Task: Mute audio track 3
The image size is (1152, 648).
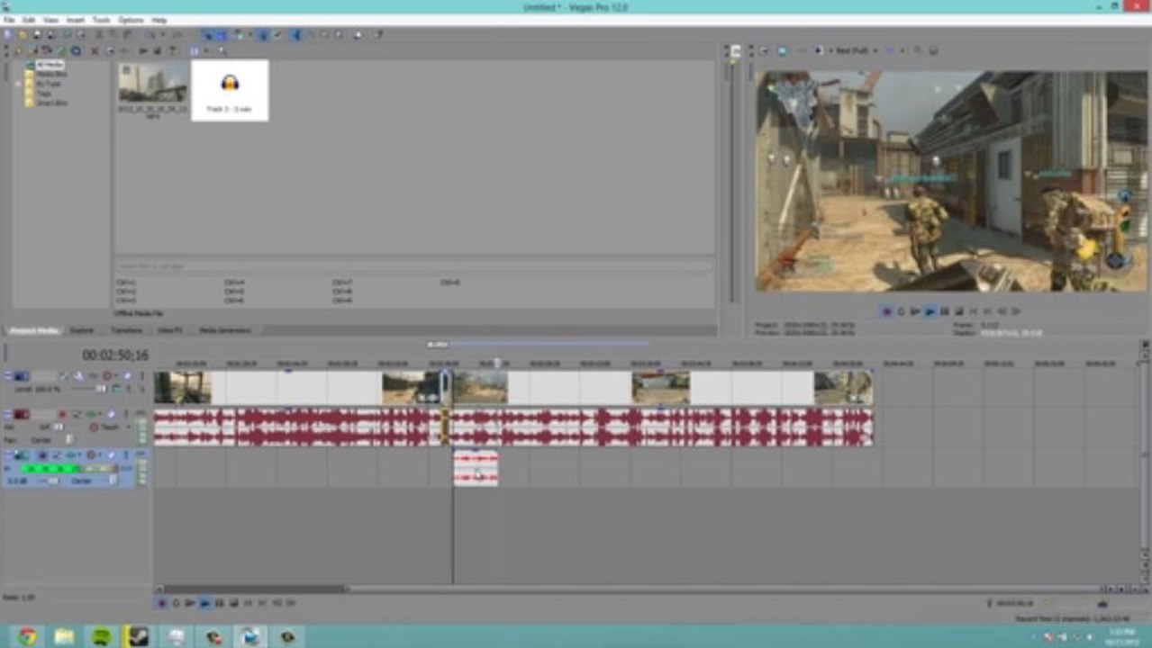Action: (x=112, y=455)
